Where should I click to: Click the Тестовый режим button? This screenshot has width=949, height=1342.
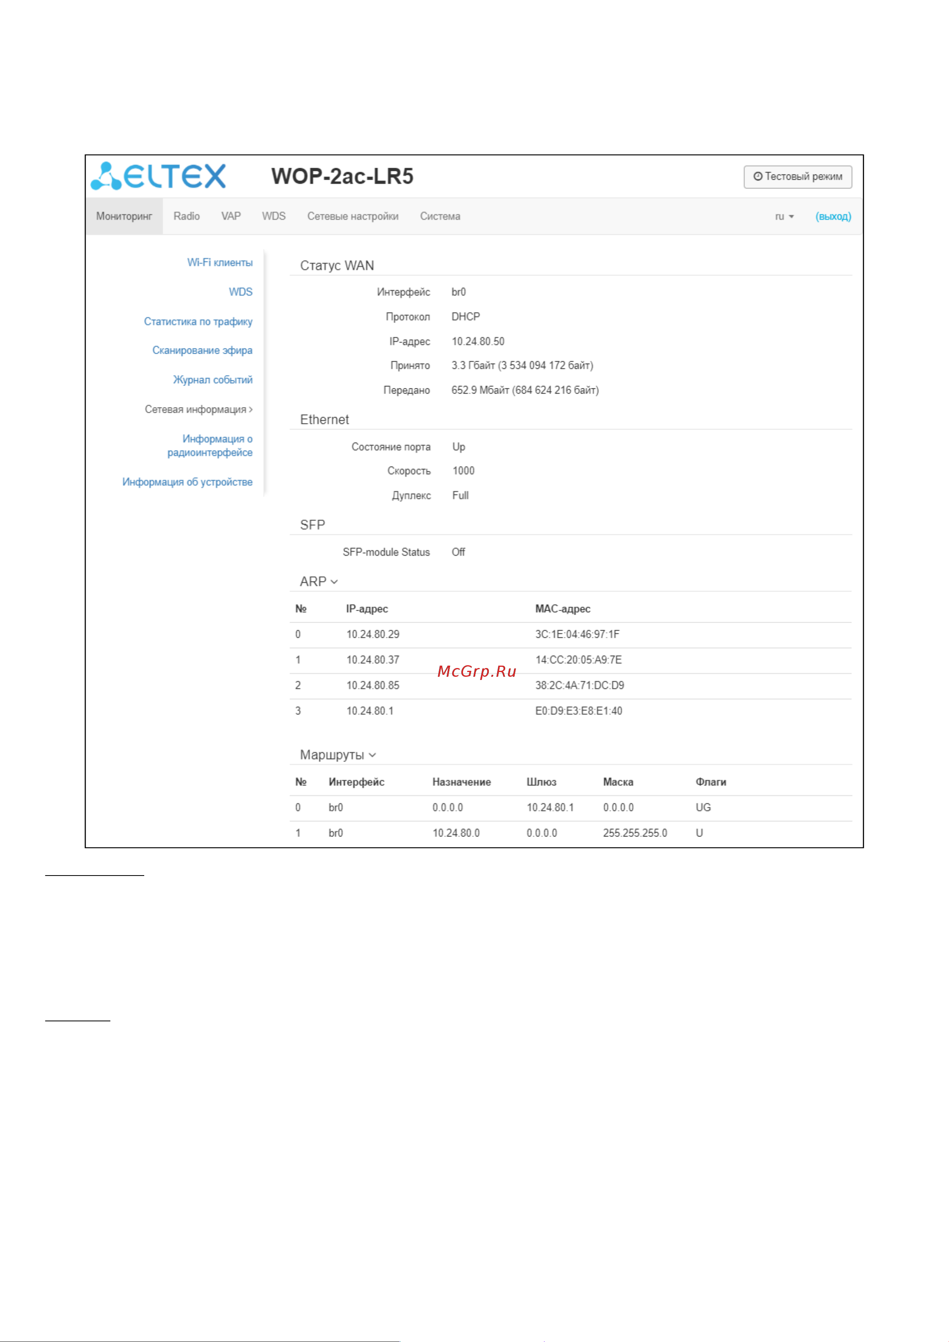(x=798, y=176)
